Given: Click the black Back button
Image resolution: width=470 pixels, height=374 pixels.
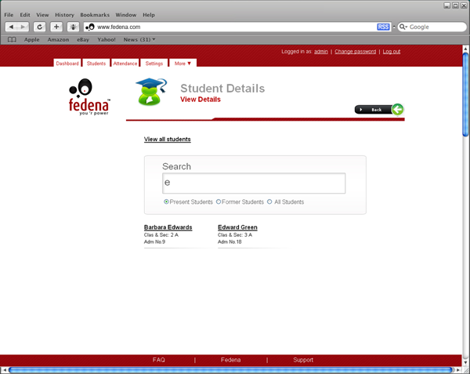Looking at the screenshot, I should point(373,110).
